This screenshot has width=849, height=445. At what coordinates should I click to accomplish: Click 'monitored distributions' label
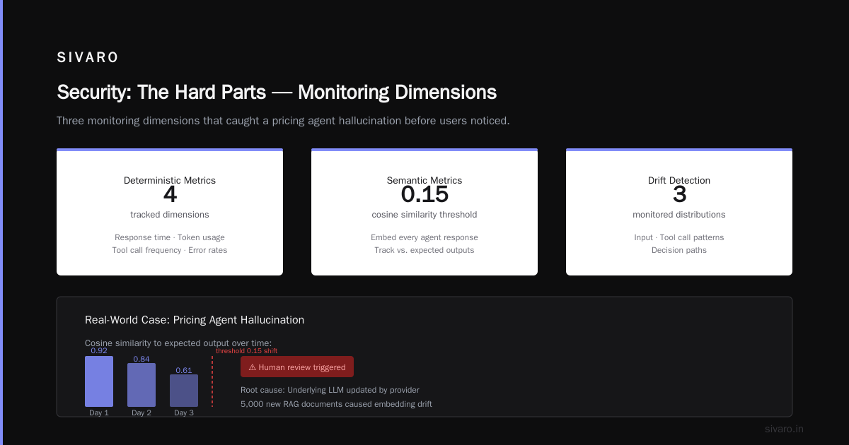tap(679, 215)
